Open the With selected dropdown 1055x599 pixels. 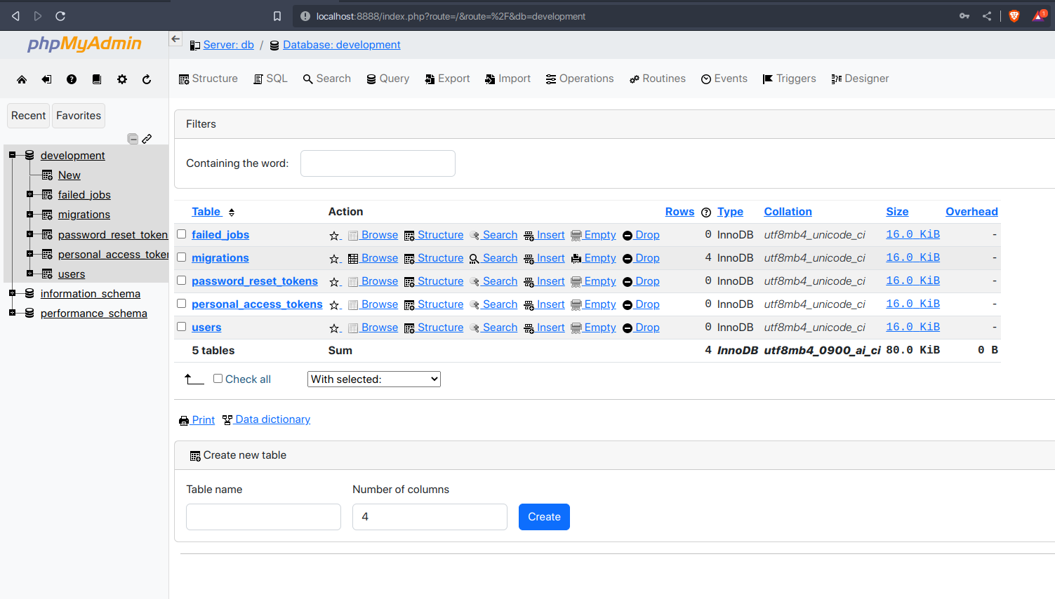(374, 379)
